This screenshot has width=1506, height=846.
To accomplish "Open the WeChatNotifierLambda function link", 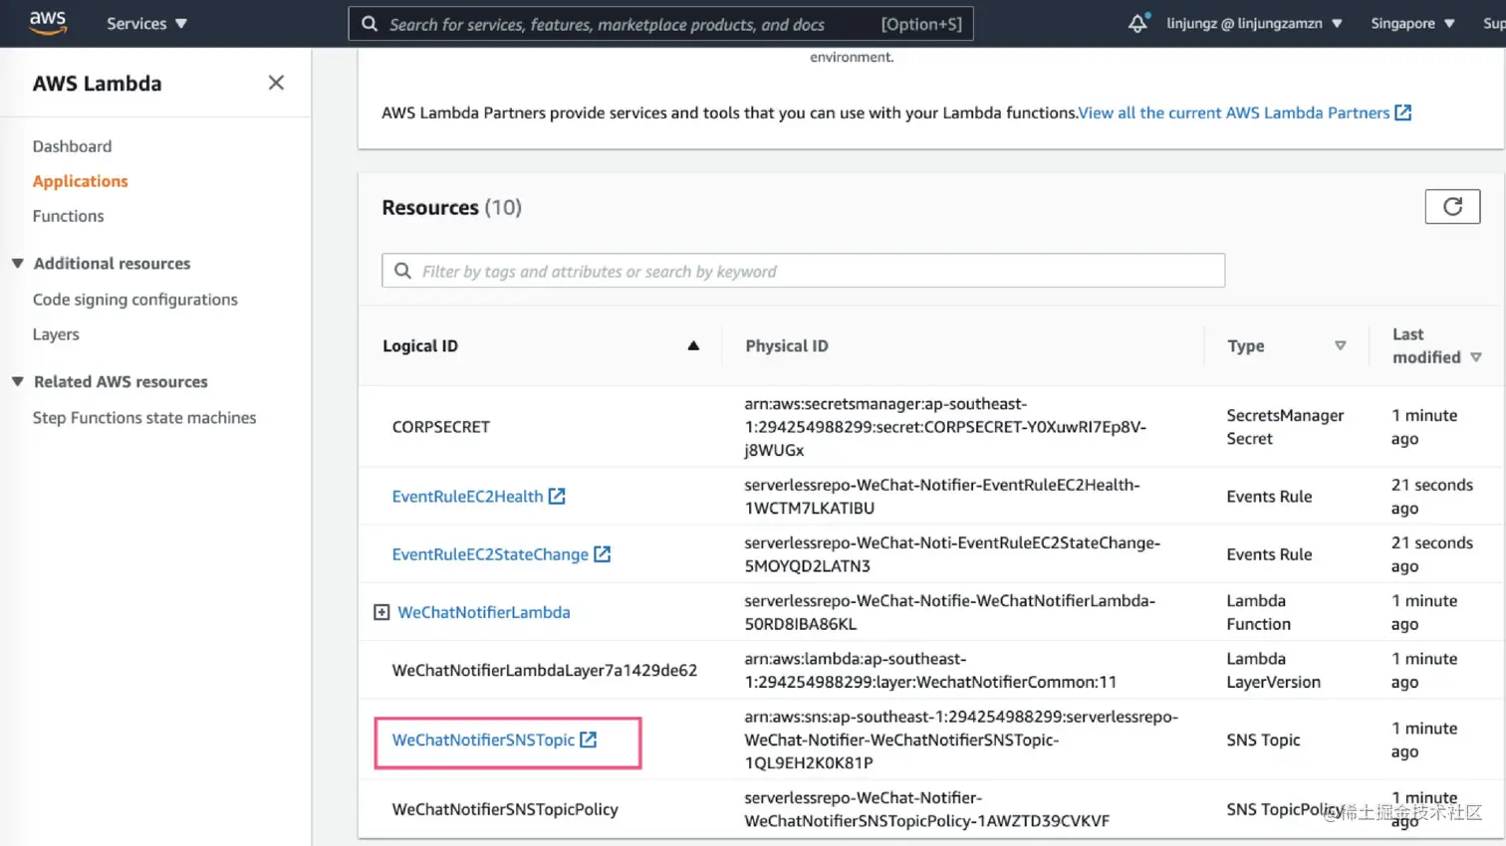I will pyautogui.click(x=484, y=612).
